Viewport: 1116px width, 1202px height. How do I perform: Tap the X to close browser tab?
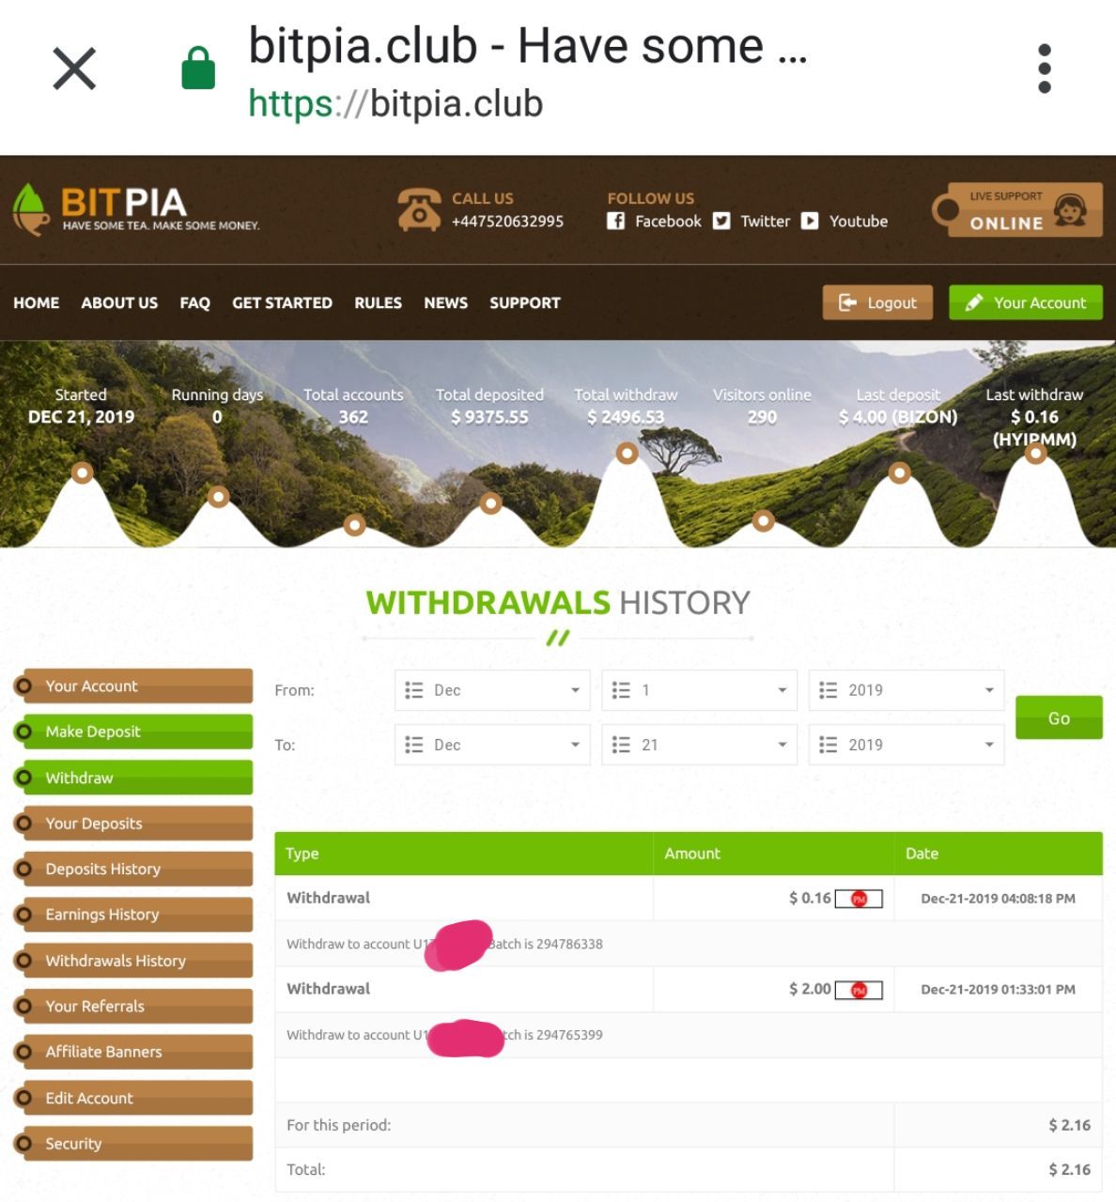[x=74, y=69]
